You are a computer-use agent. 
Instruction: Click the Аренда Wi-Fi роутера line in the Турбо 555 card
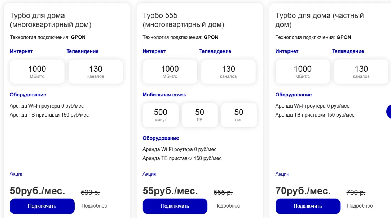click(180, 149)
